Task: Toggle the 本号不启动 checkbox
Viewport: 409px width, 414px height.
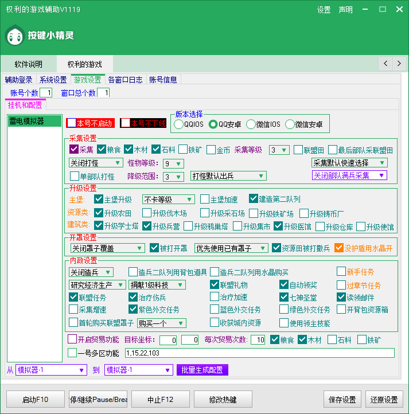Action: (72, 123)
